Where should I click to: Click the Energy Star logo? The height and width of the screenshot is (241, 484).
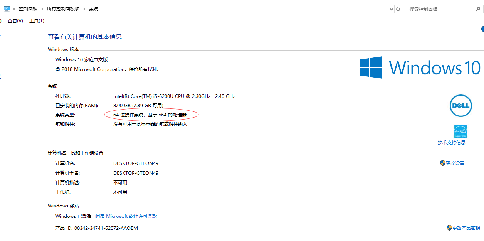pyautogui.click(x=460, y=131)
